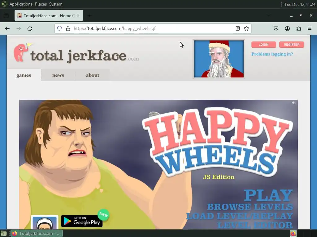Select the news tab
317x237 pixels.
coord(58,75)
